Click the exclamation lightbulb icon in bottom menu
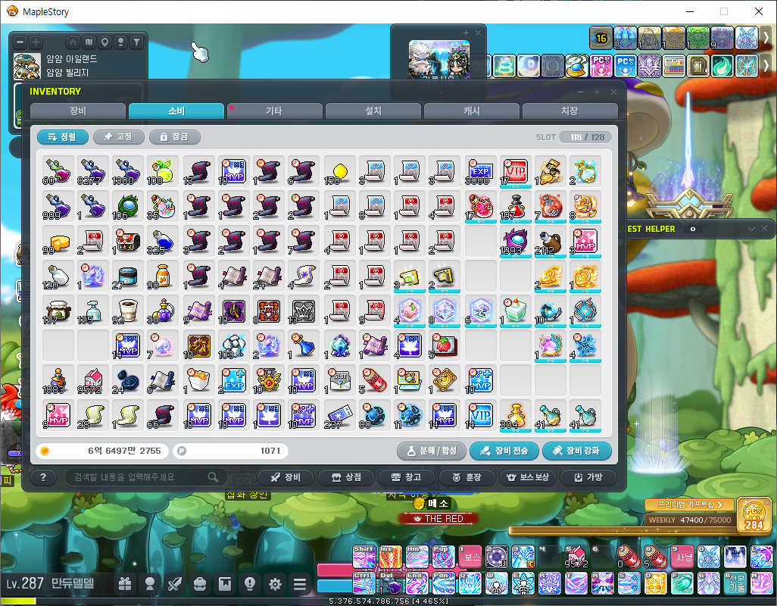The height and width of the screenshot is (606, 777). (x=250, y=584)
